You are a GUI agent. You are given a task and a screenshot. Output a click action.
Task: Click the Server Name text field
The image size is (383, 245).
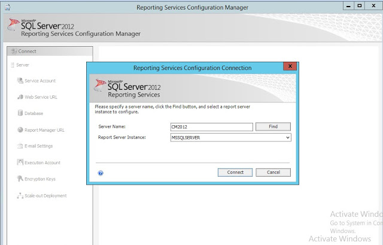click(x=211, y=127)
